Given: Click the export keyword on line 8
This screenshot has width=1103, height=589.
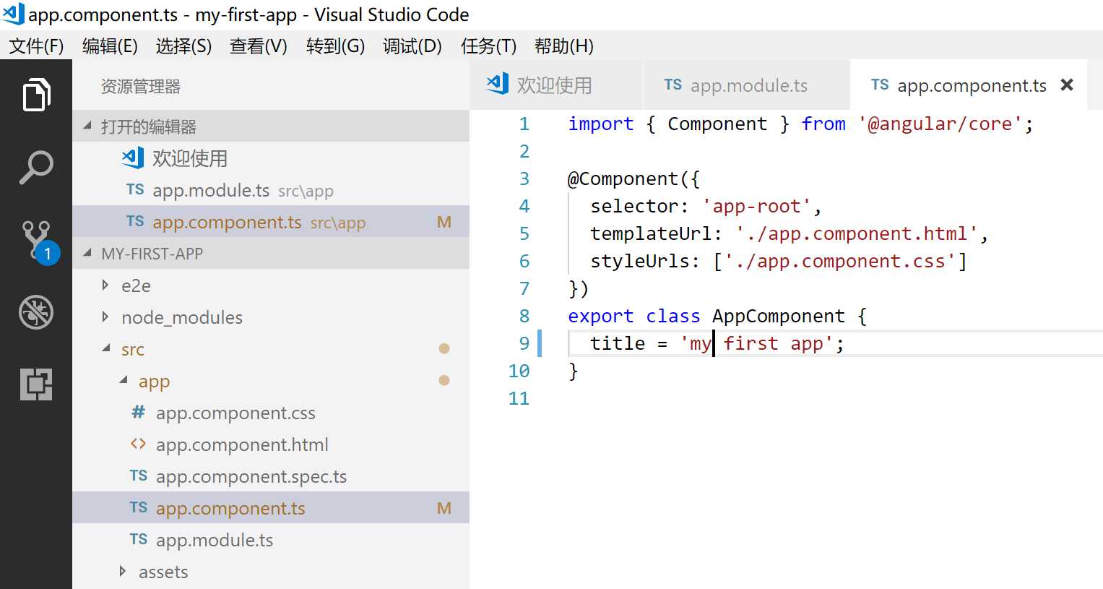Looking at the screenshot, I should point(601,316).
